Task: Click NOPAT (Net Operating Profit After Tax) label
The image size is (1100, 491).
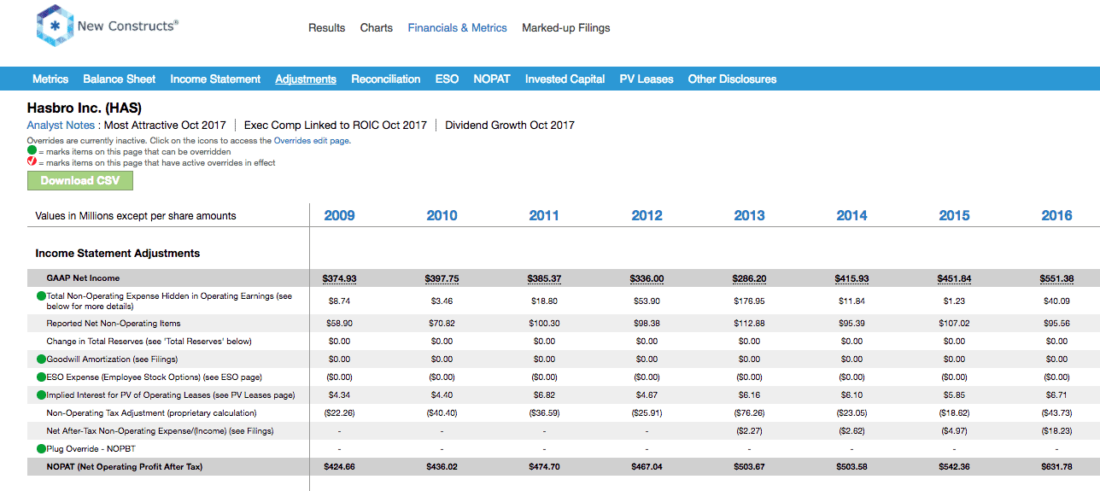Action: 125,467
